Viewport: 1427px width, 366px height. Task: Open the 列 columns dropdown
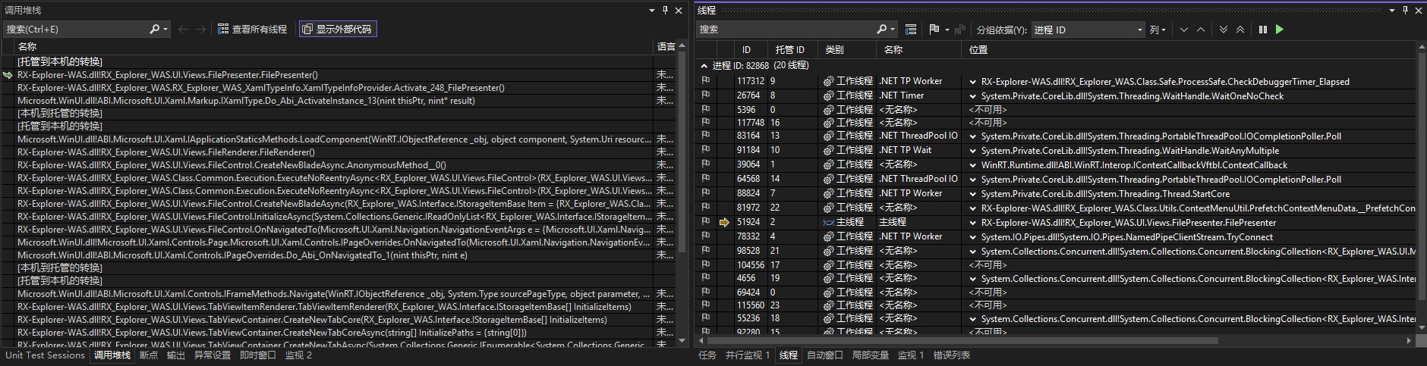pyautogui.click(x=1158, y=30)
